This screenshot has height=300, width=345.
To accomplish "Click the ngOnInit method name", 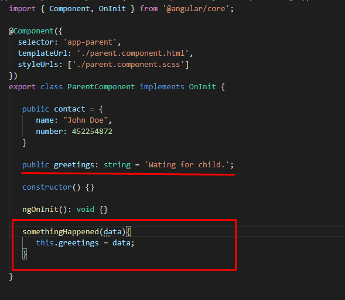I will click(40, 210).
